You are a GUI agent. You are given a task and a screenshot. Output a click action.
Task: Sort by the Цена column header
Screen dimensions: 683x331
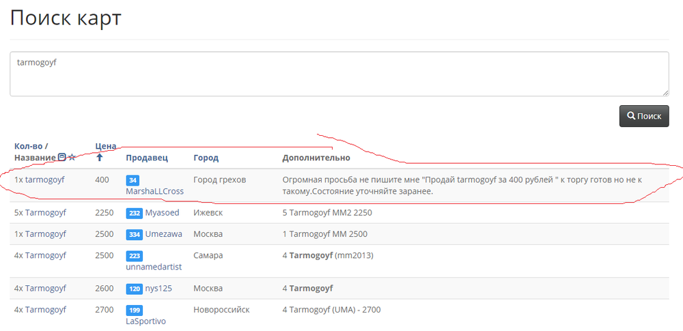point(105,146)
